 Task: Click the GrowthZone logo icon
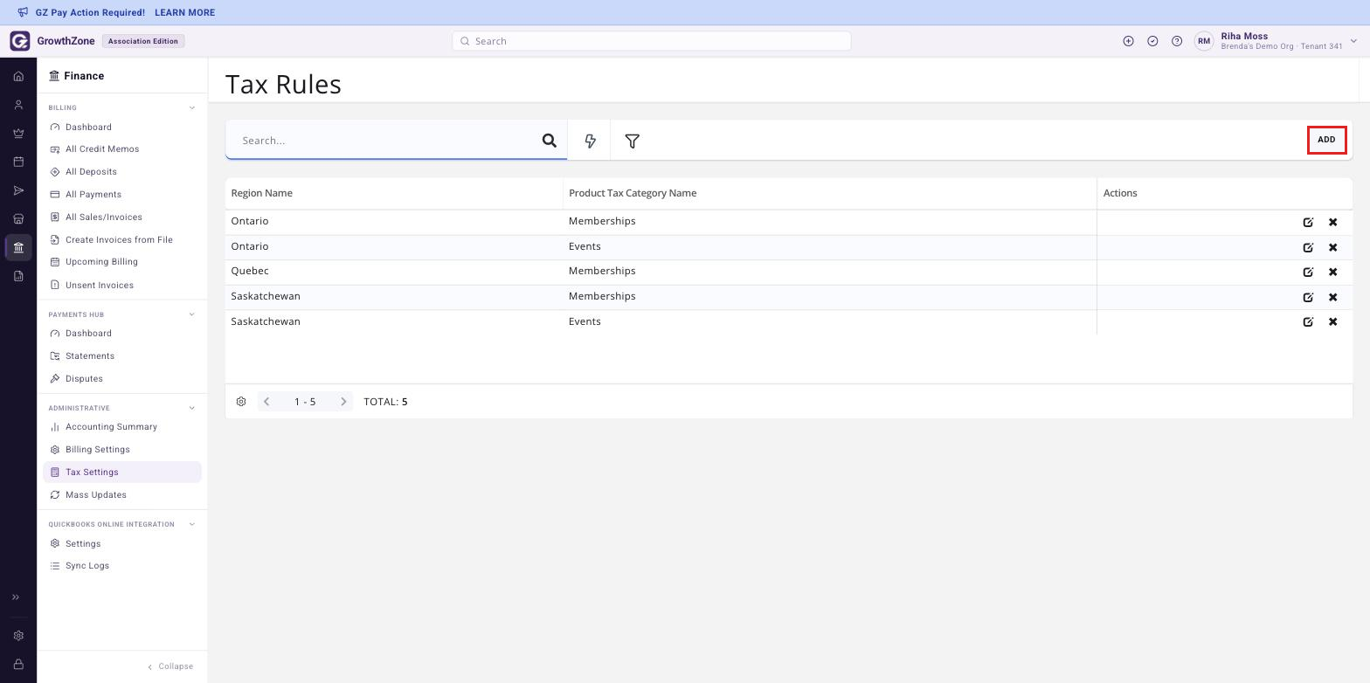[20, 41]
